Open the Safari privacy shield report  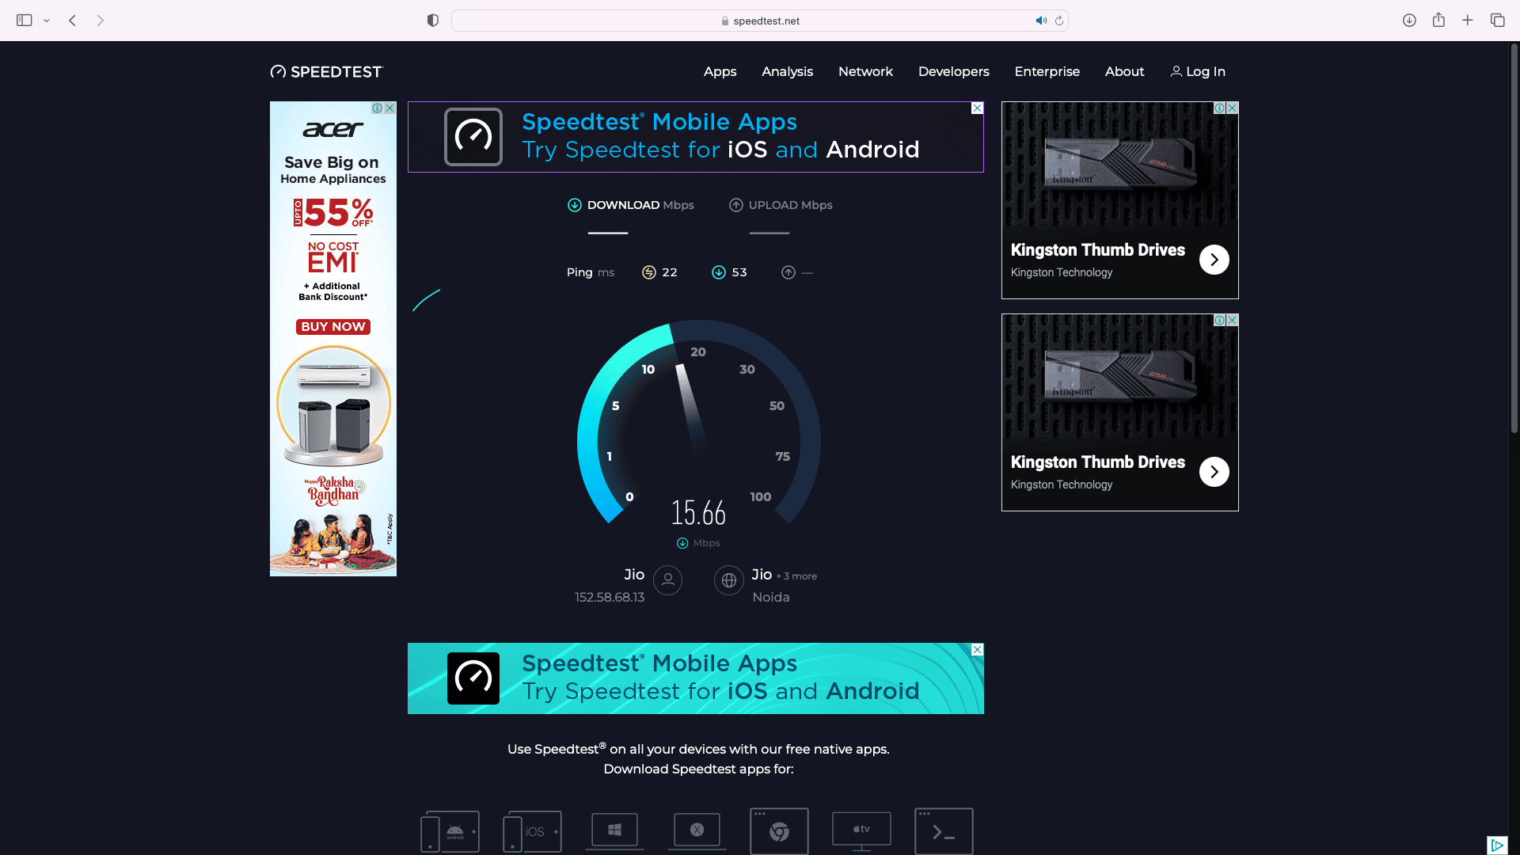pos(432,21)
